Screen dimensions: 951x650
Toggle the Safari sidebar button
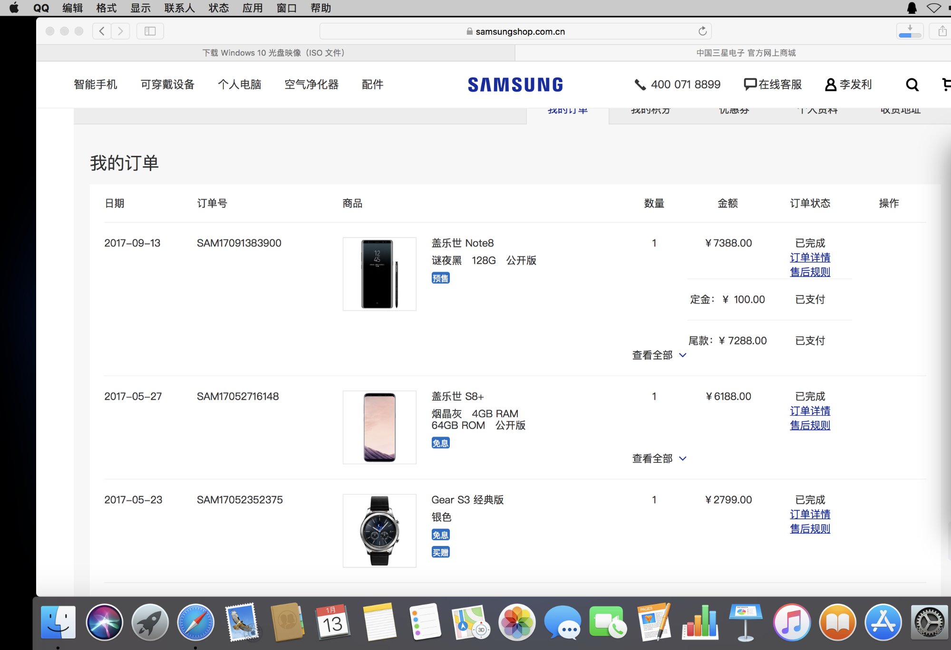150,31
